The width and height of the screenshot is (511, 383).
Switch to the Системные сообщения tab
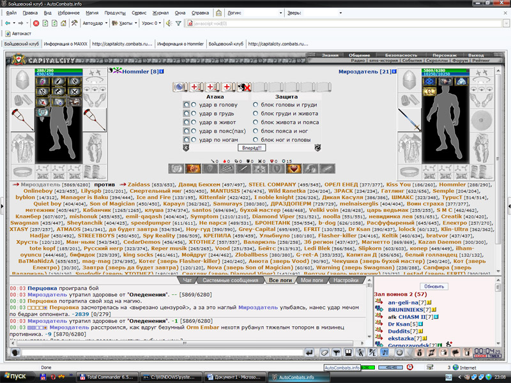pyautogui.click(x=230, y=280)
